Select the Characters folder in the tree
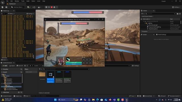 9,79
